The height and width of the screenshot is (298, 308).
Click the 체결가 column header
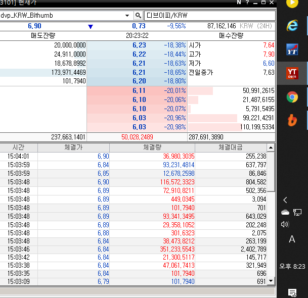(x=73, y=147)
